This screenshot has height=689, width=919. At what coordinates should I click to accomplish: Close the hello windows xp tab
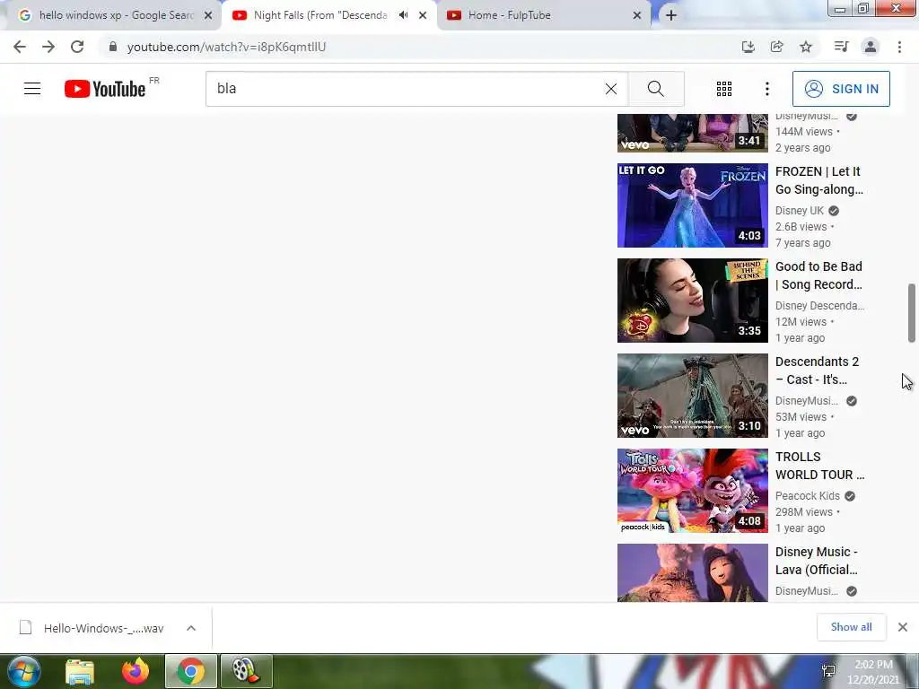click(208, 16)
